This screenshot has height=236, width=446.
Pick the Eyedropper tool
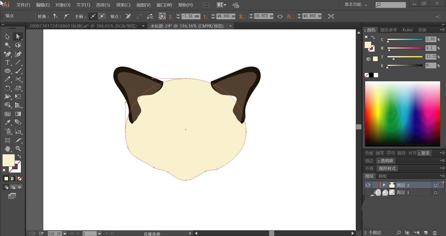click(8, 122)
